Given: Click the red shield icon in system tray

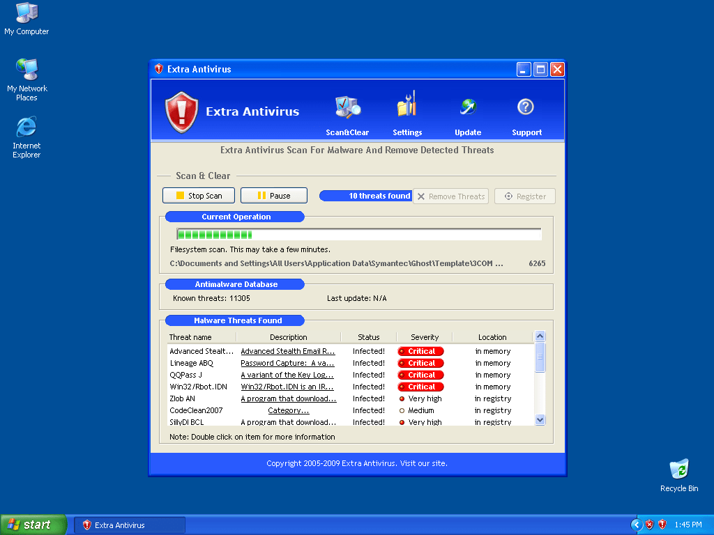Looking at the screenshot, I should [661, 525].
